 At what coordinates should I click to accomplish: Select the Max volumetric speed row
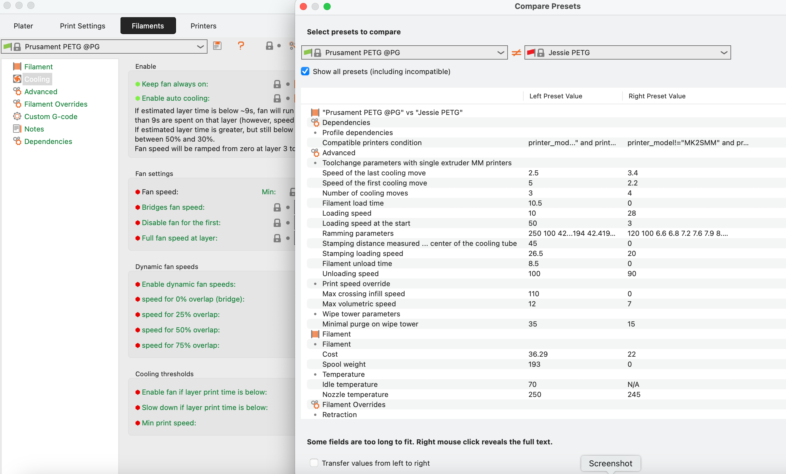click(x=546, y=304)
